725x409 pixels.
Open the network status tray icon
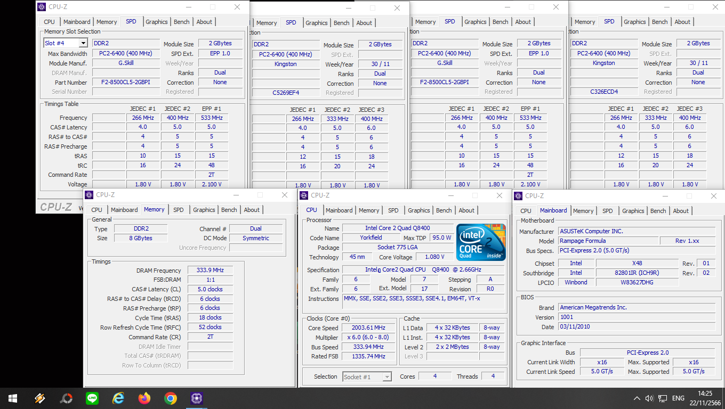[663, 398]
